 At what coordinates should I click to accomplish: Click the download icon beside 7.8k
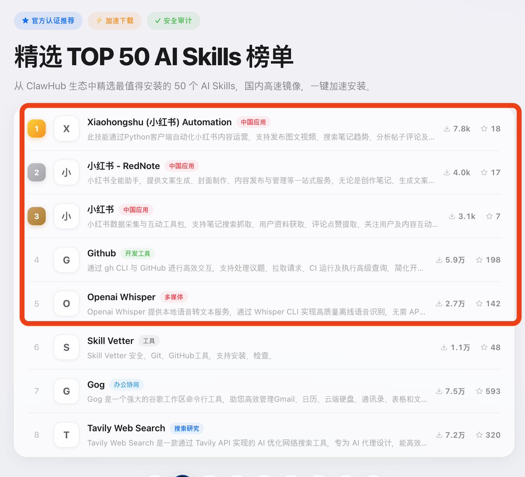(x=447, y=129)
